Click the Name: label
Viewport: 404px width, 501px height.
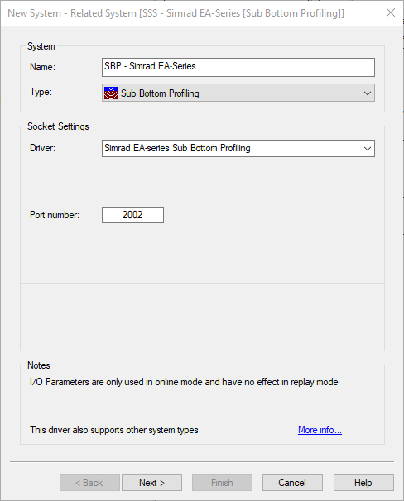tap(42, 67)
